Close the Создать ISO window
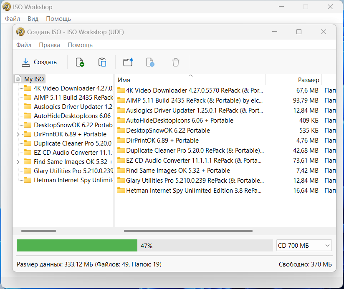Image resolution: width=344 pixels, height=289 pixels. pos(324,32)
